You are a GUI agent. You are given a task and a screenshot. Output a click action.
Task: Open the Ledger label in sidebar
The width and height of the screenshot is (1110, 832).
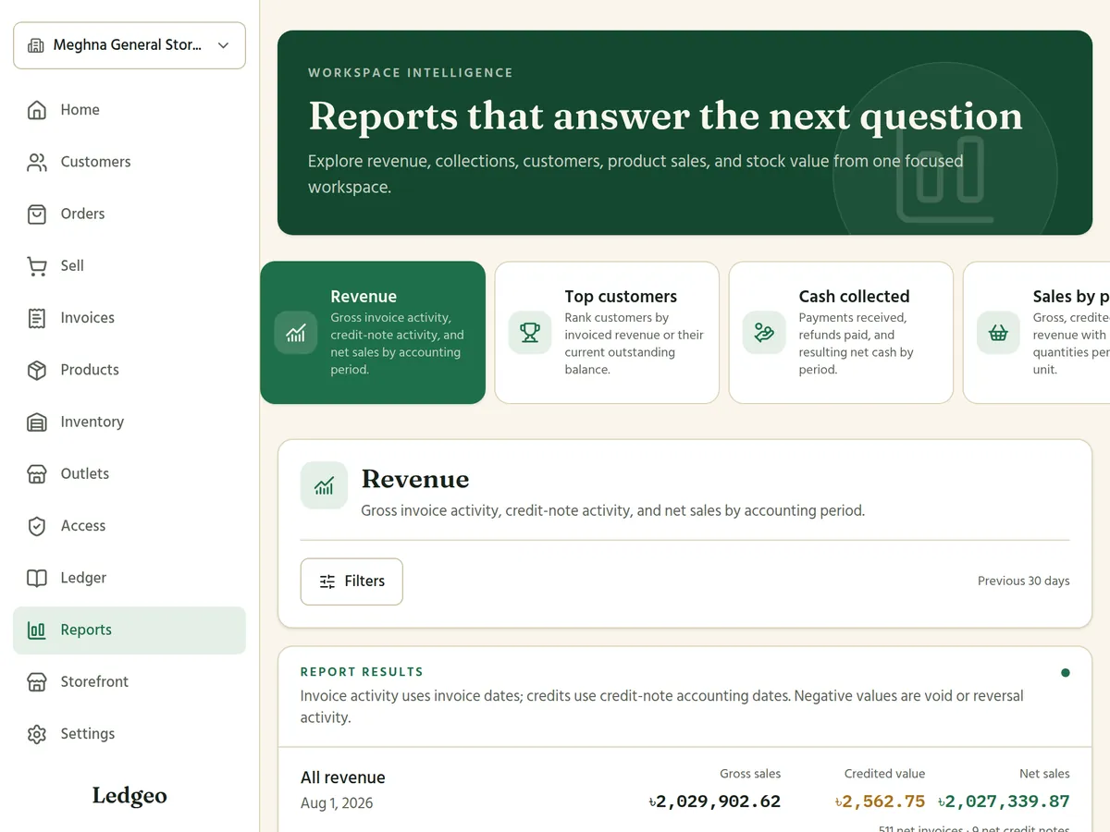[84, 578]
